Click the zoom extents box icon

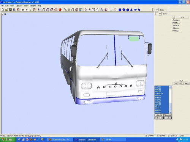click(x=73, y=9)
